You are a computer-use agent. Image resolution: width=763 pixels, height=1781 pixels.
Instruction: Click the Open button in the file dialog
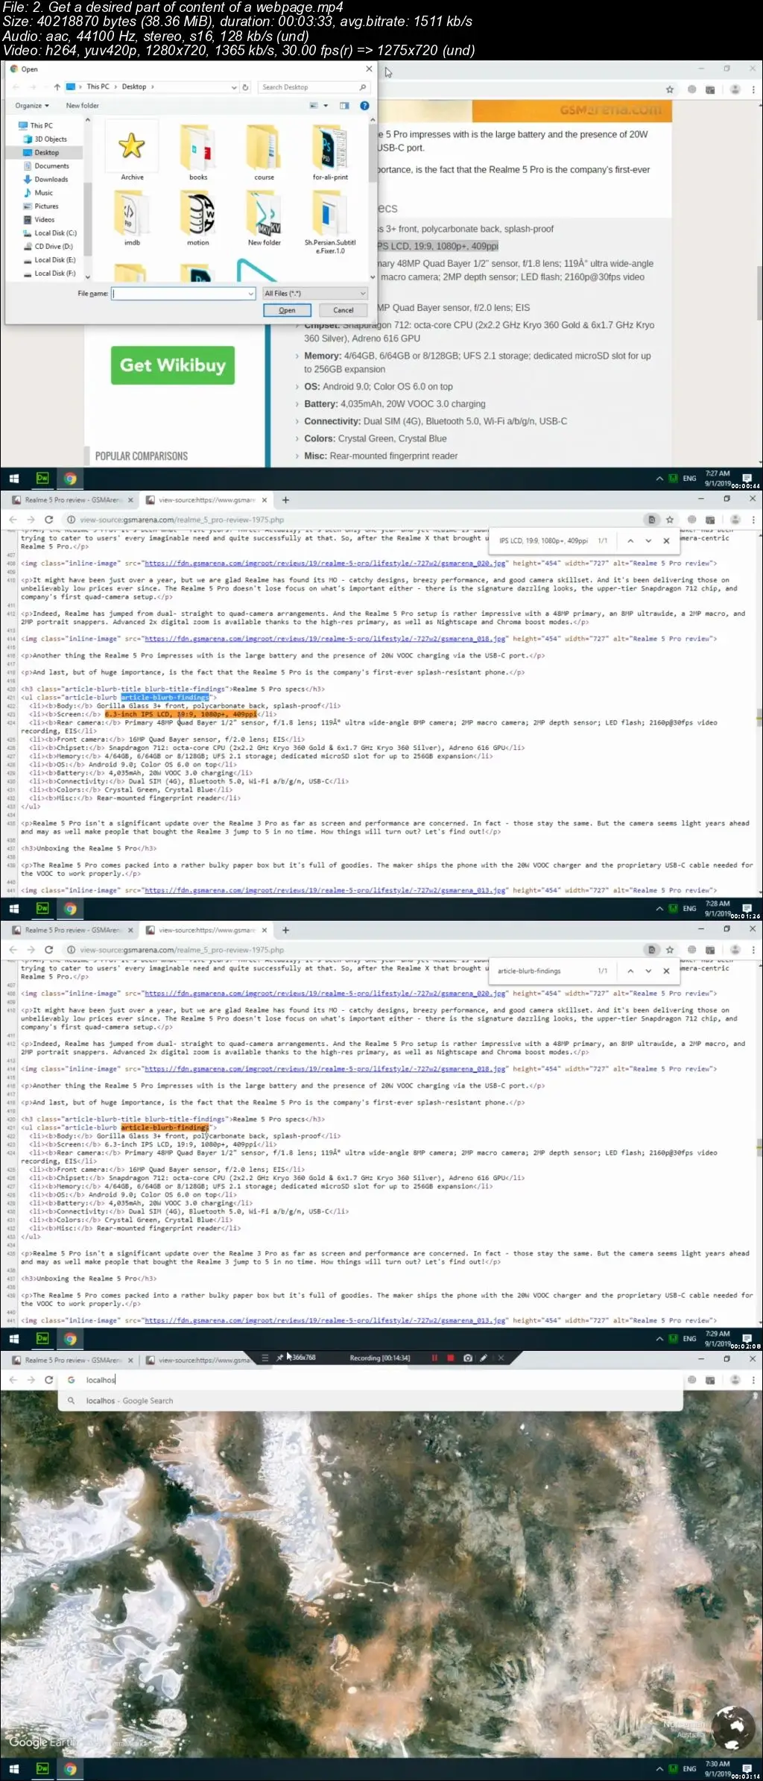(x=287, y=311)
